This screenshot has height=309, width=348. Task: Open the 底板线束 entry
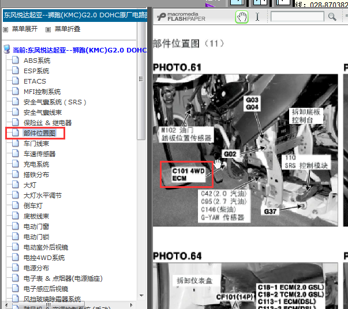pos(36,216)
